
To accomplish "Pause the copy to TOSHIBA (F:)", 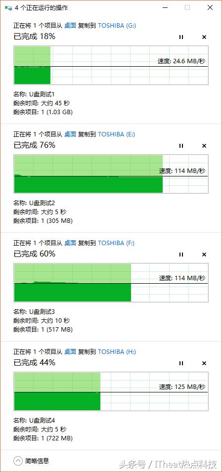I will [x=181, y=255].
